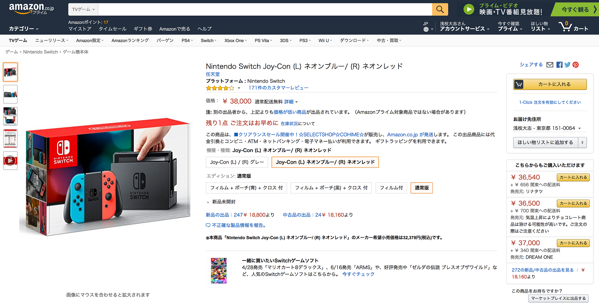Share the product via Facebook icon
This screenshot has height=308, width=599.
[x=559, y=65]
